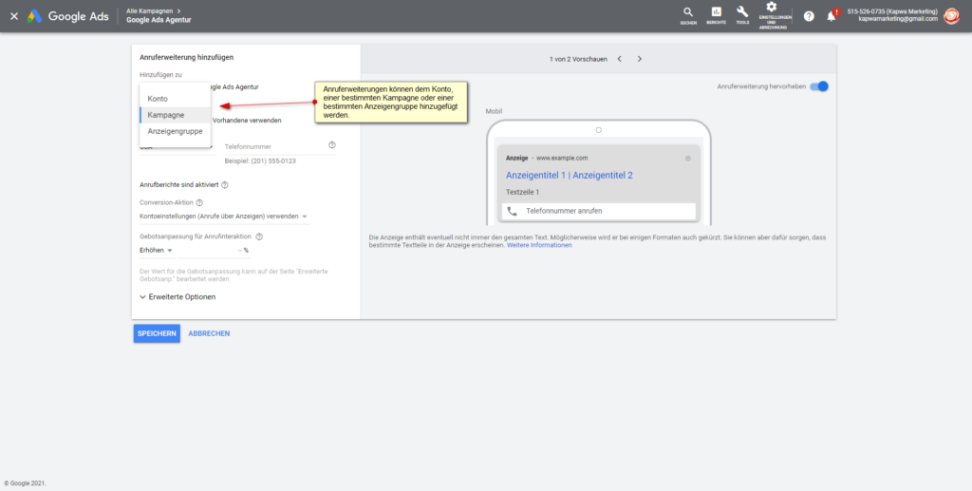This screenshot has height=491, width=972.
Task: Click the Speichern button
Action: 157,333
